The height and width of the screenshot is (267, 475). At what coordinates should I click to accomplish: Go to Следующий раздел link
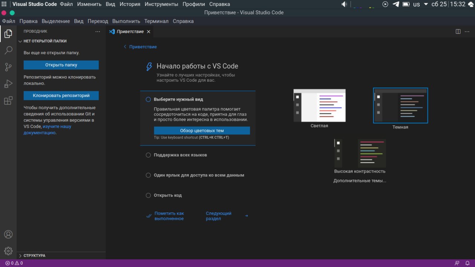pos(219,216)
